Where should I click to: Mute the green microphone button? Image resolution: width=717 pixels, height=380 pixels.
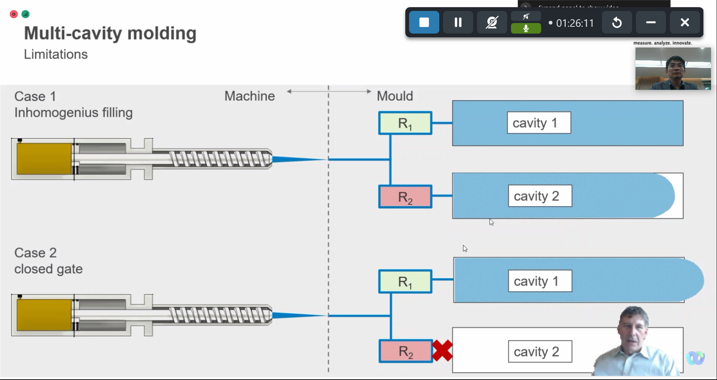click(526, 29)
